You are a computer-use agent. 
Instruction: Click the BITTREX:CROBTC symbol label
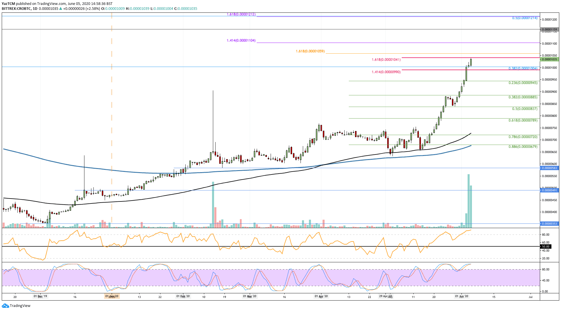[16, 9]
